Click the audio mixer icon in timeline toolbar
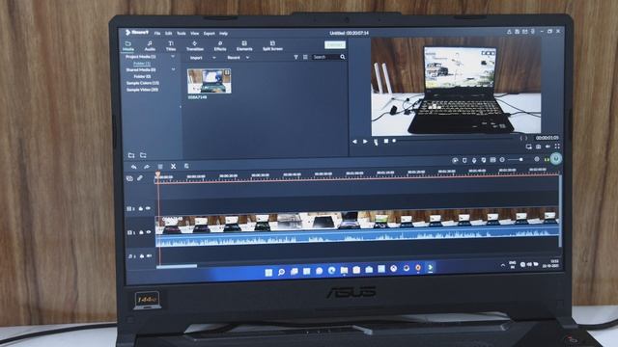Screen dimensions: 618x347 coord(484,160)
